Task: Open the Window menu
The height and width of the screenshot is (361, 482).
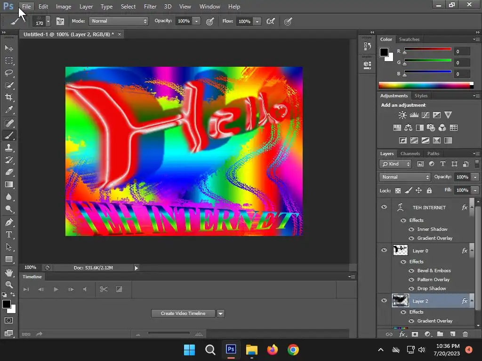Action: point(209,7)
